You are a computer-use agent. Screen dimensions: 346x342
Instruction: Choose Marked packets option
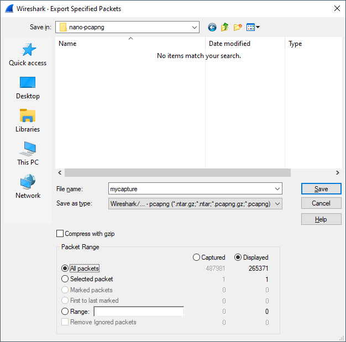[x=65, y=290]
